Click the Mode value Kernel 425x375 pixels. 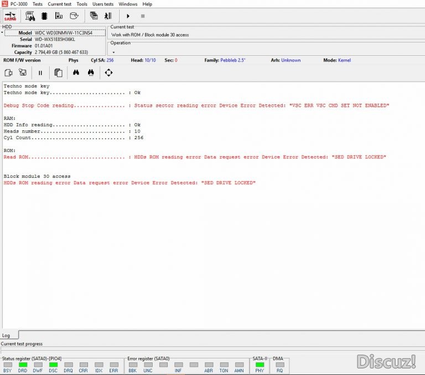pyautogui.click(x=345, y=60)
